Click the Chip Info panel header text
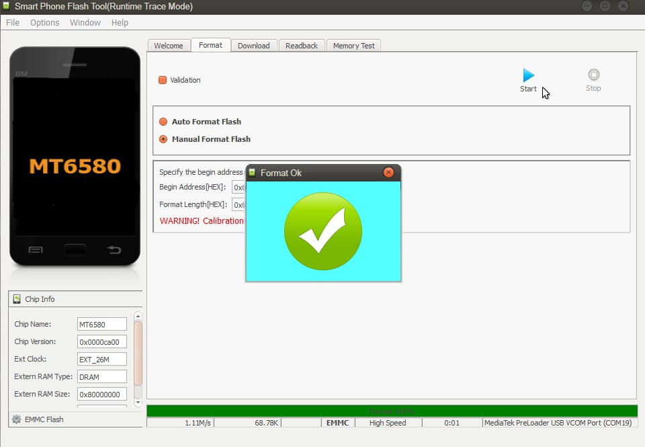645x447 pixels. (40, 299)
